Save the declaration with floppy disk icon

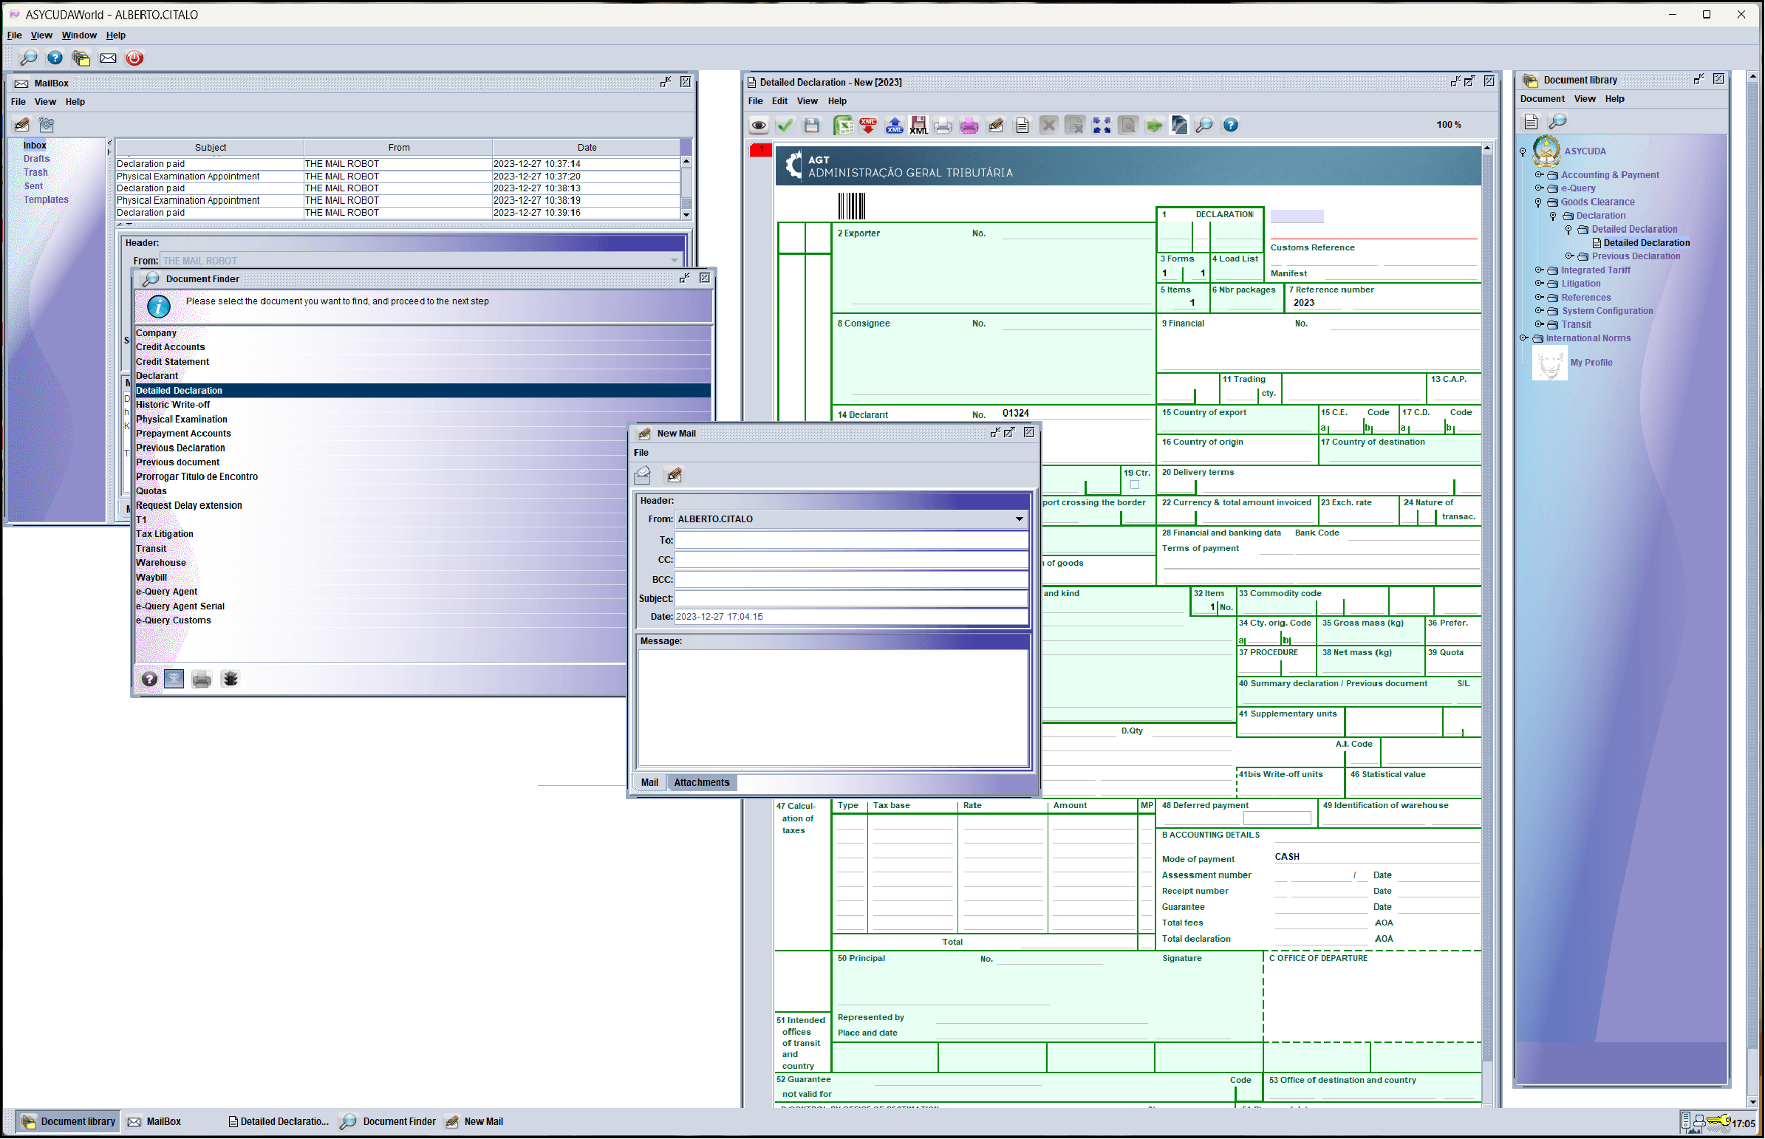[811, 126]
